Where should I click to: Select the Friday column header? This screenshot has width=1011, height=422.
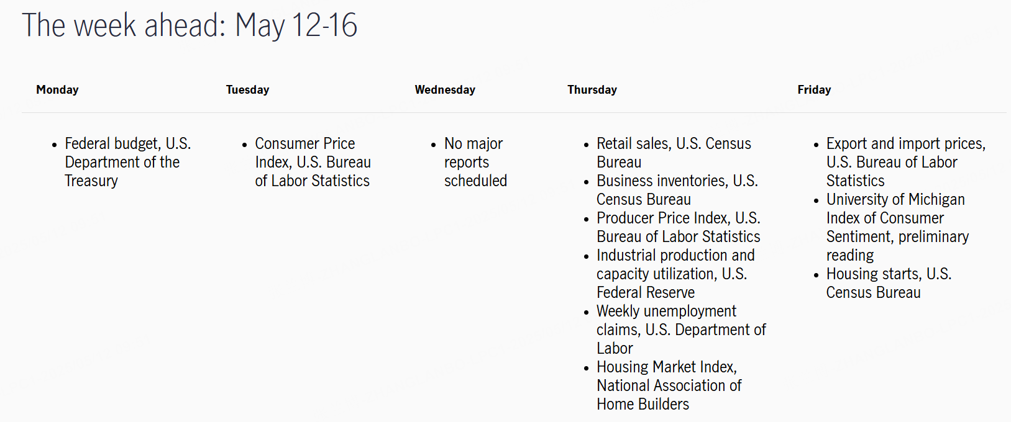click(814, 90)
